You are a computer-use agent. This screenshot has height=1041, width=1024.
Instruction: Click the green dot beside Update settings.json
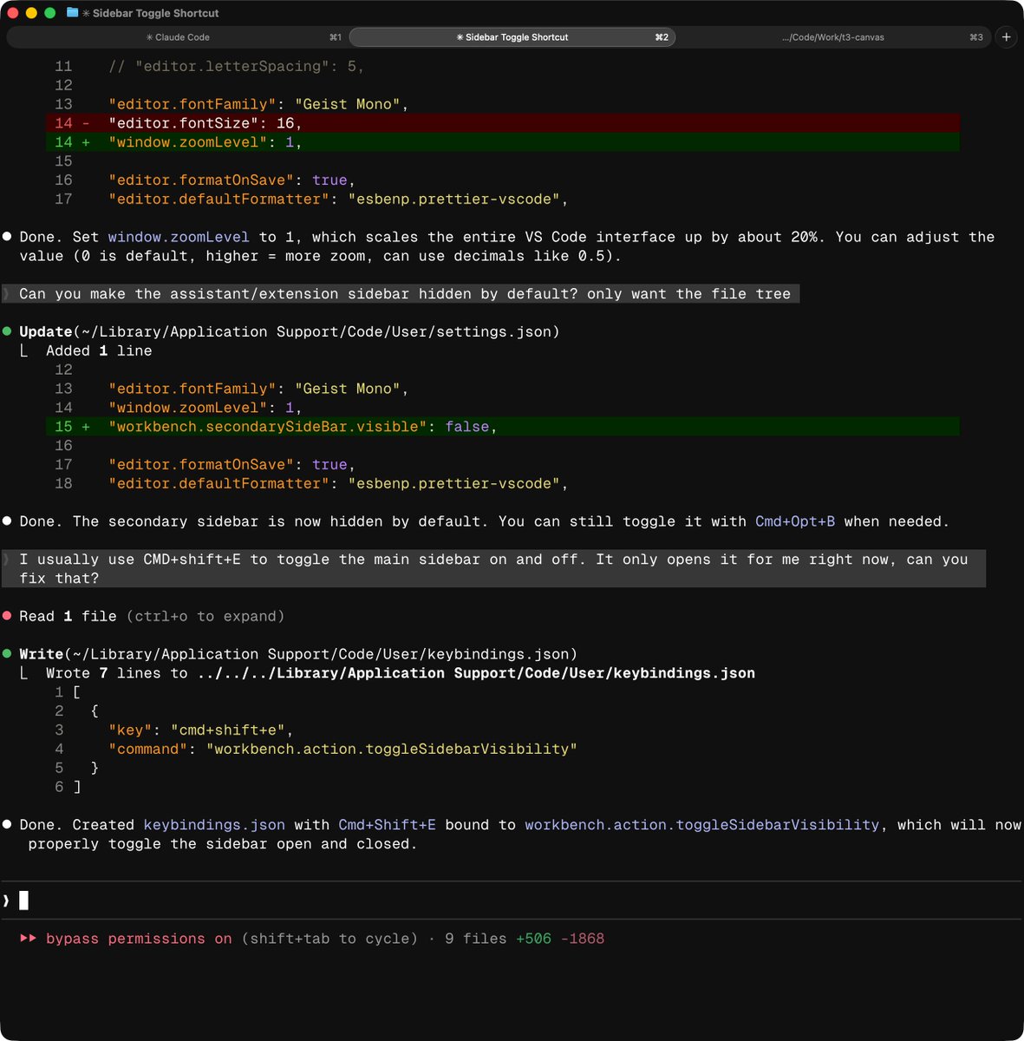(x=7, y=331)
